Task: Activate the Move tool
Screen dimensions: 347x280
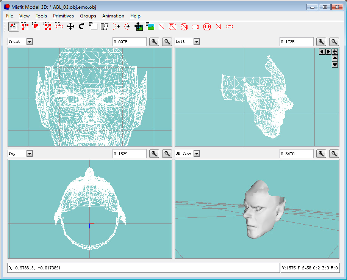Action: tap(70, 26)
